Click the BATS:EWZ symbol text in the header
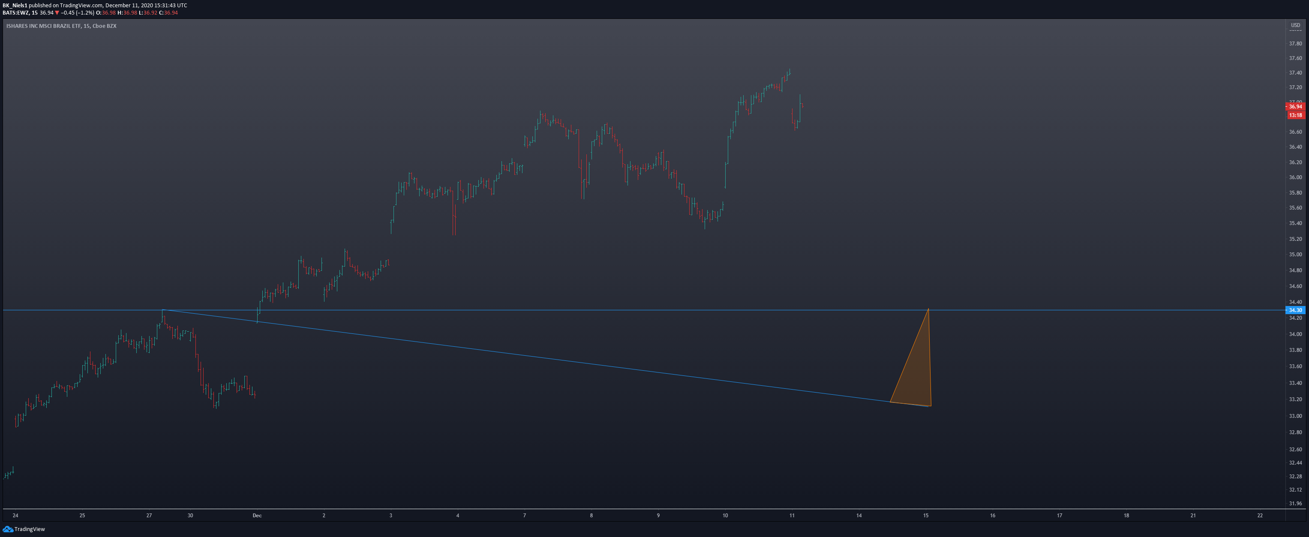Viewport: 1309px width, 537px height. [x=16, y=13]
